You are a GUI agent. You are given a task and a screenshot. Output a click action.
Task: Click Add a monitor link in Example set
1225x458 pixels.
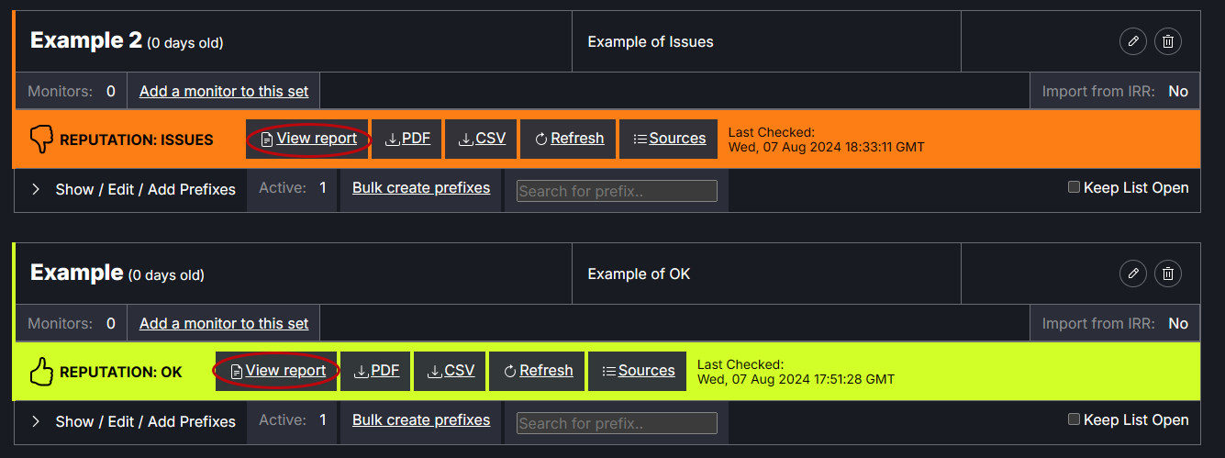coord(224,323)
